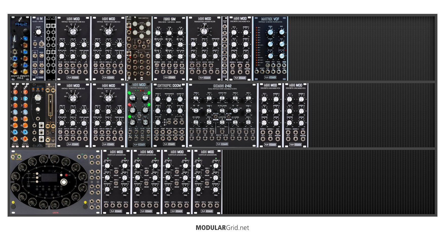Click the MATRIX VCF title text
The image size is (445, 233).
270,19
